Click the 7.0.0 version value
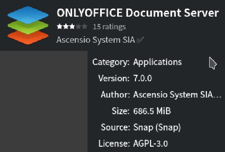Viewport: 225px width, 152px height. [x=142, y=78]
